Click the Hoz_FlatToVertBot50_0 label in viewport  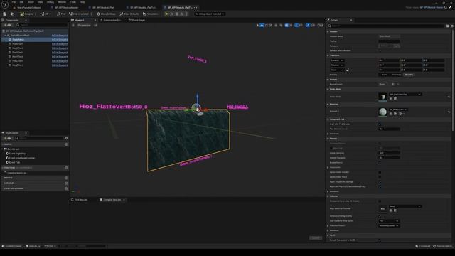(x=113, y=106)
